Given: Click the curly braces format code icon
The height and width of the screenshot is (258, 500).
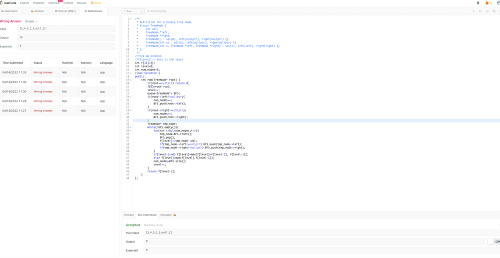Looking at the screenshot, I should [480, 11].
